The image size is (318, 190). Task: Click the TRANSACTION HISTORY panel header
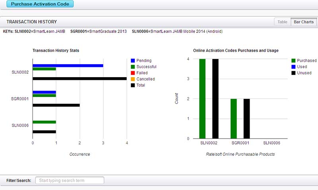pyautogui.click(x=32, y=22)
